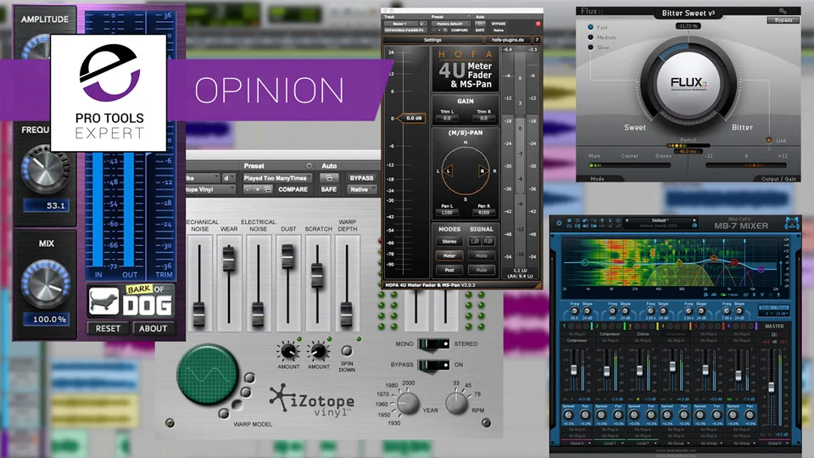Open the Flux Bitter Sweet settings gear
The width and height of the screenshot is (814, 458).
click(783, 11)
